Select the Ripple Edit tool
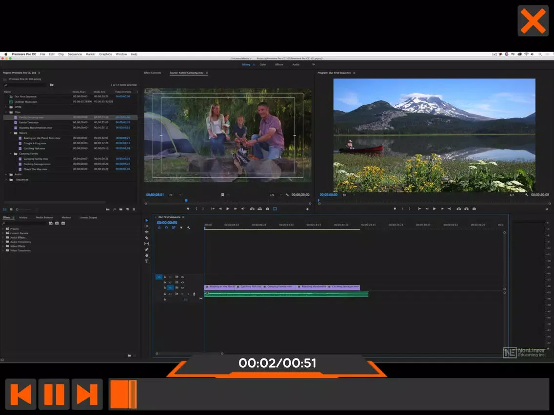This screenshot has width=554, height=415. 147,232
